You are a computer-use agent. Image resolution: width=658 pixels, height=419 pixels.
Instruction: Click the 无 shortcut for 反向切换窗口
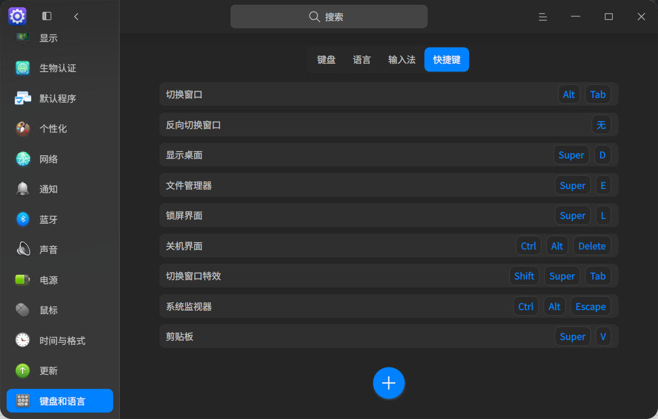(601, 125)
